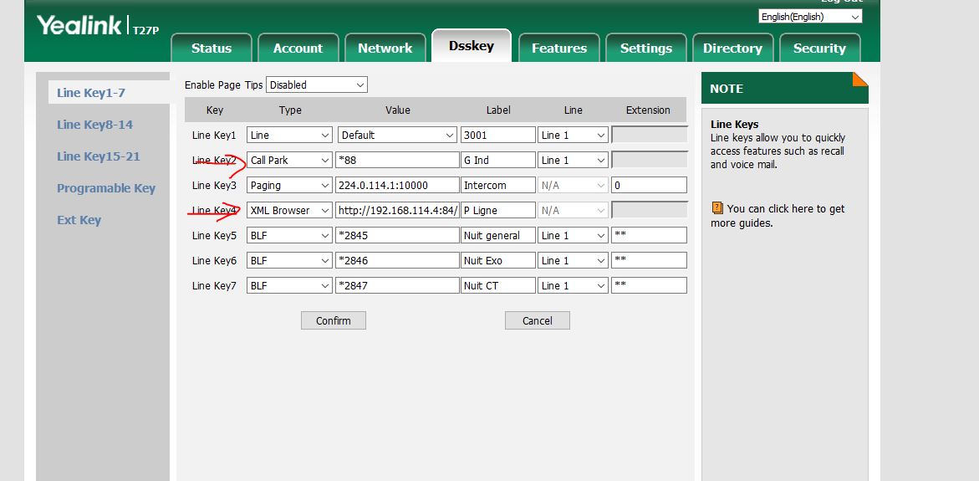Open Line dropdown for Line Key6
This screenshot has width=979, height=481.
(x=573, y=260)
